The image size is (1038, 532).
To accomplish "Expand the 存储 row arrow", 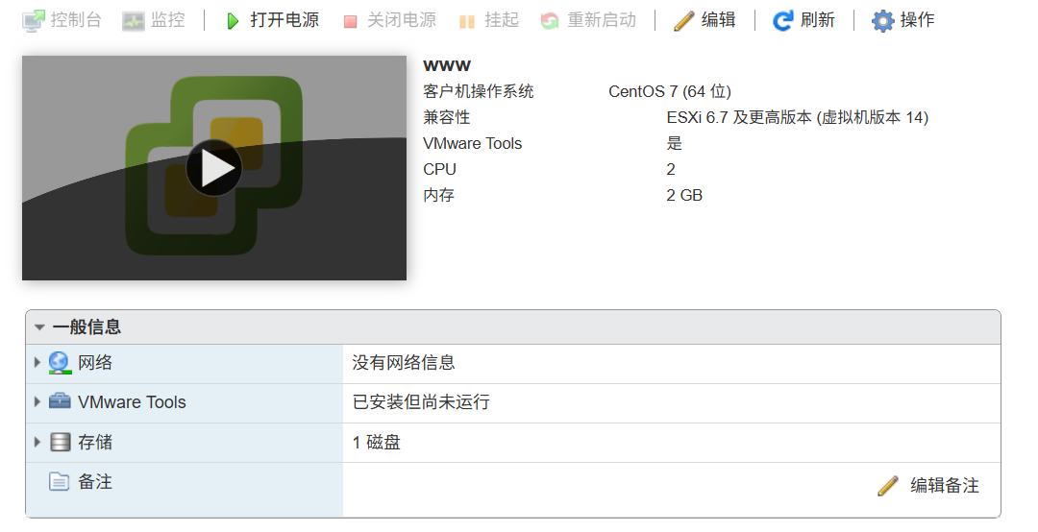I will coord(37,442).
